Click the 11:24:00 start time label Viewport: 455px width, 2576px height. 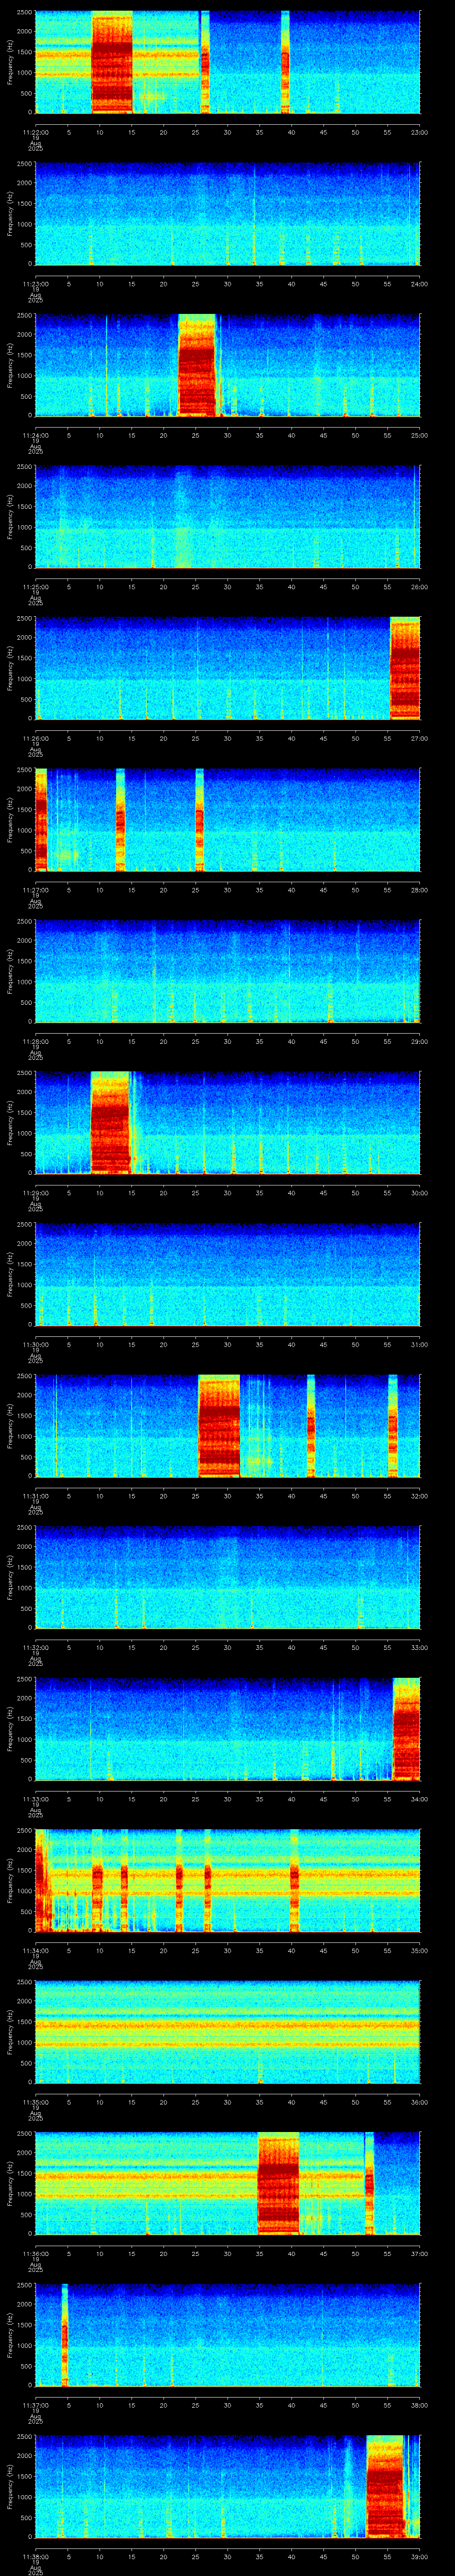click(x=35, y=435)
